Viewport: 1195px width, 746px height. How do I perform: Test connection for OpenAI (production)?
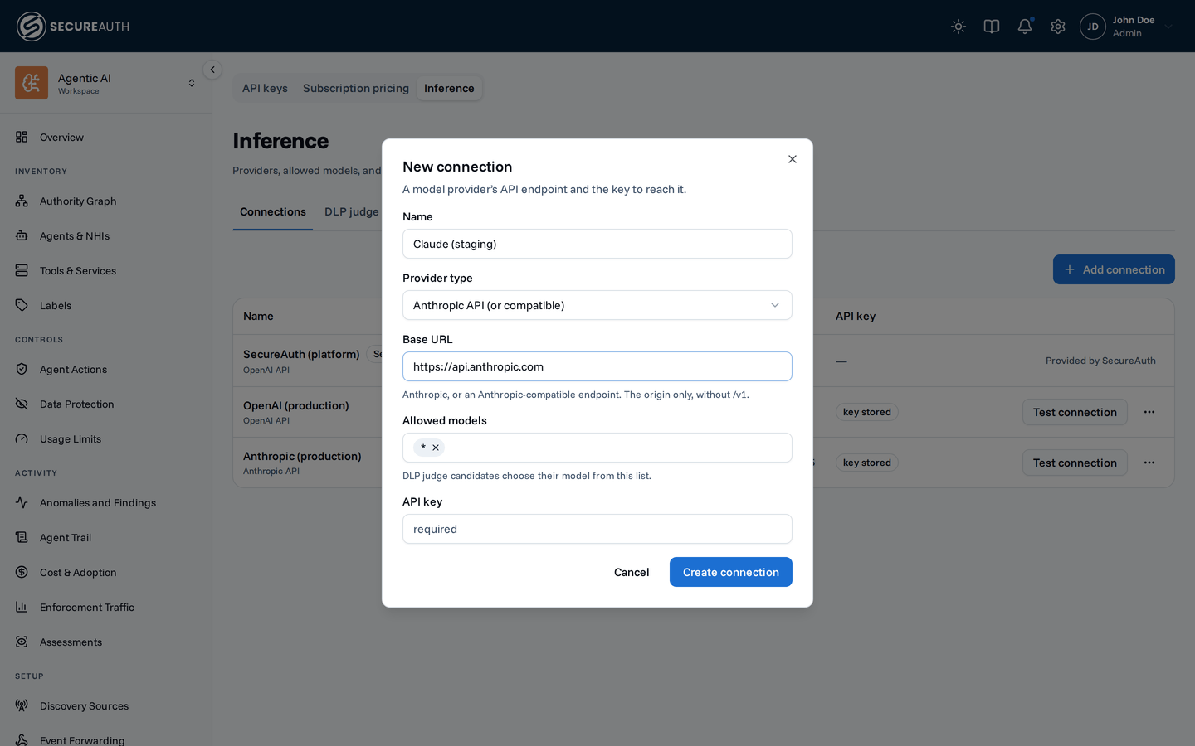click(x=1075, y=412)
